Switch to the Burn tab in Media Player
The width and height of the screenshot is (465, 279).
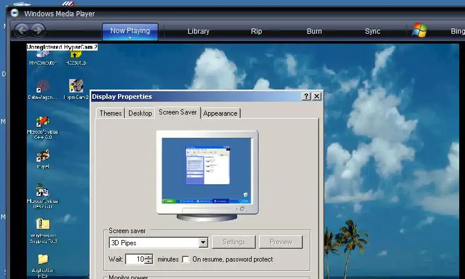pyautogui.click(x=314, y=31)
